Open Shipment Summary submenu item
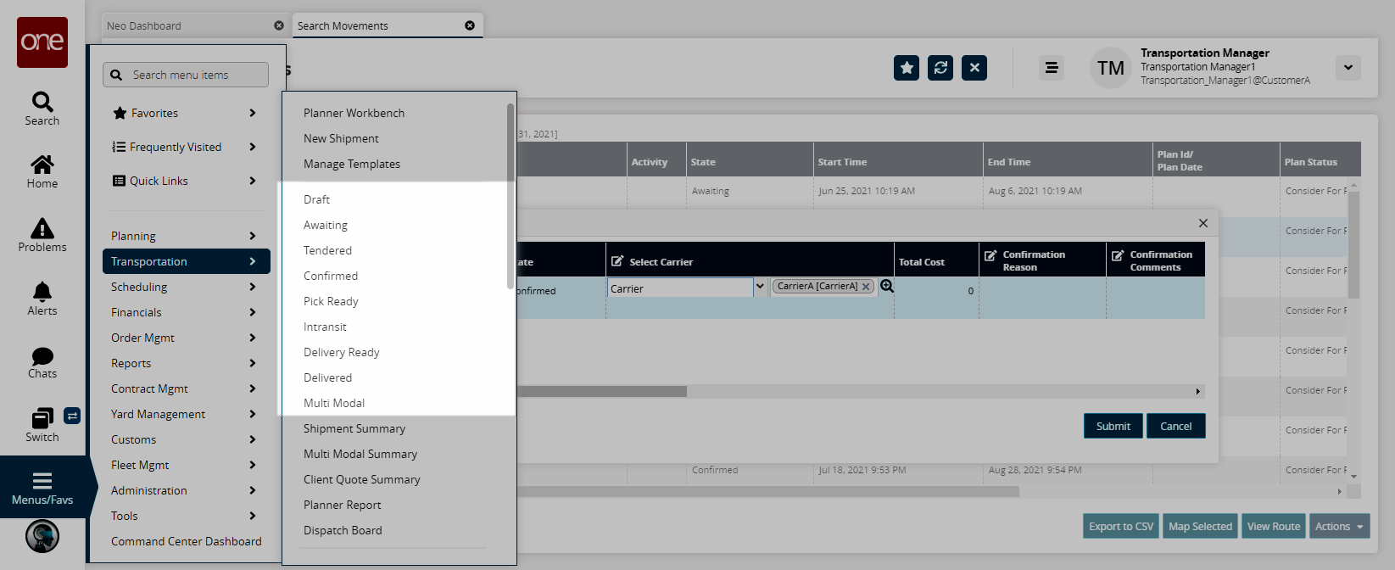The image size is (1395, 570). [354, 428]
